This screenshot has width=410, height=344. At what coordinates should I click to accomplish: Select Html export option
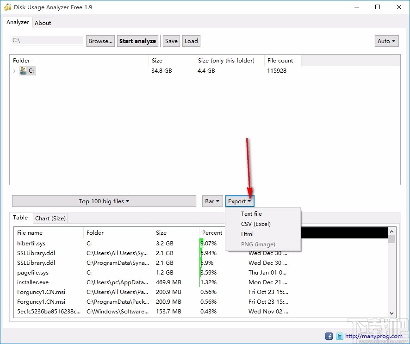pos(247,234)
